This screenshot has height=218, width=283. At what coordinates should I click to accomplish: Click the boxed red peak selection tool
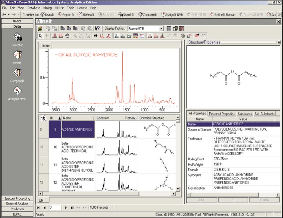[61, 36]
